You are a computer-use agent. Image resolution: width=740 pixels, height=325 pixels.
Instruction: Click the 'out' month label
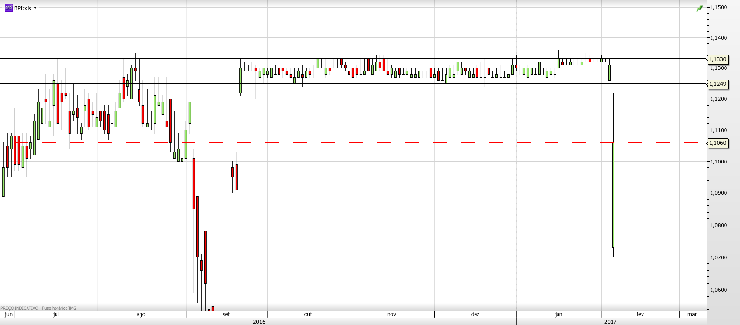pos(308,314)
